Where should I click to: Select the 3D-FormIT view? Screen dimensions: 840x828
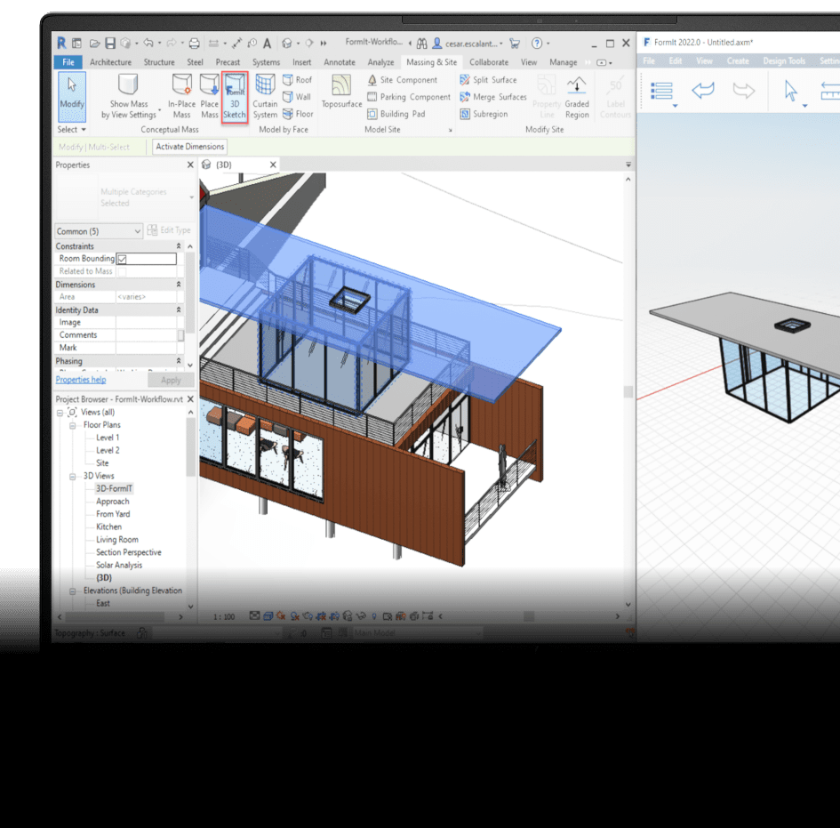[114, 488]
